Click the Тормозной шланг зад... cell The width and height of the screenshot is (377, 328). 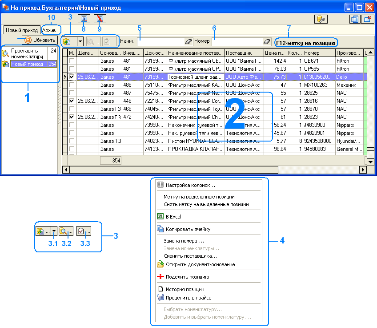coord(196,77)
